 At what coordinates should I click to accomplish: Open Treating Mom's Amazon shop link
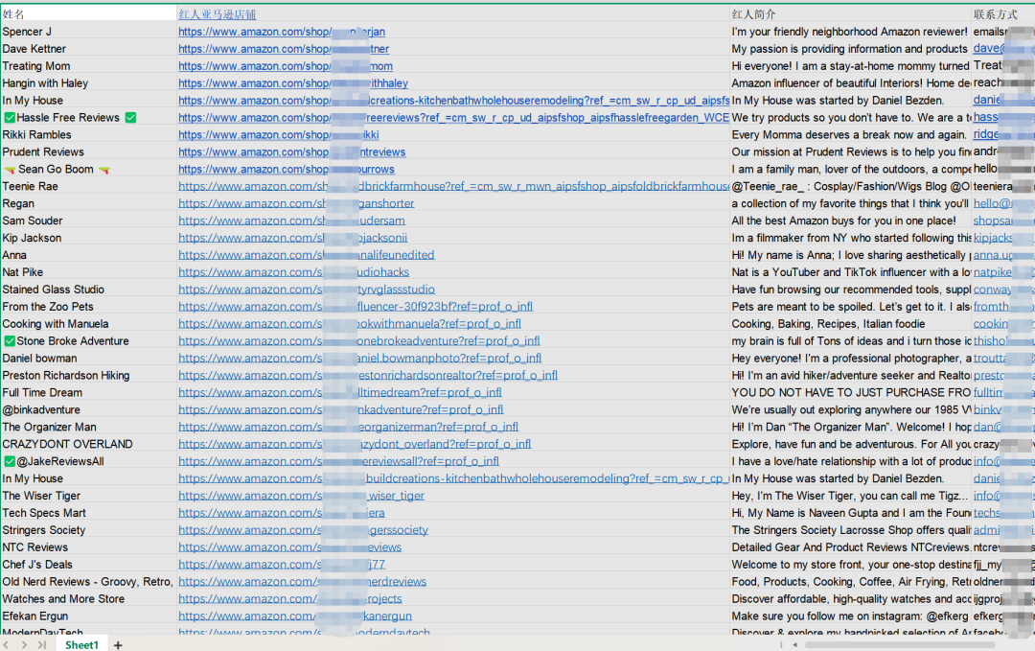tap(286, 66)
